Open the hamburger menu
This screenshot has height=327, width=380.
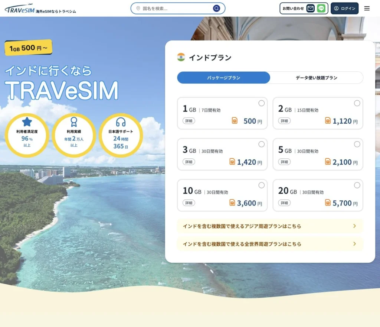[367, 9]
